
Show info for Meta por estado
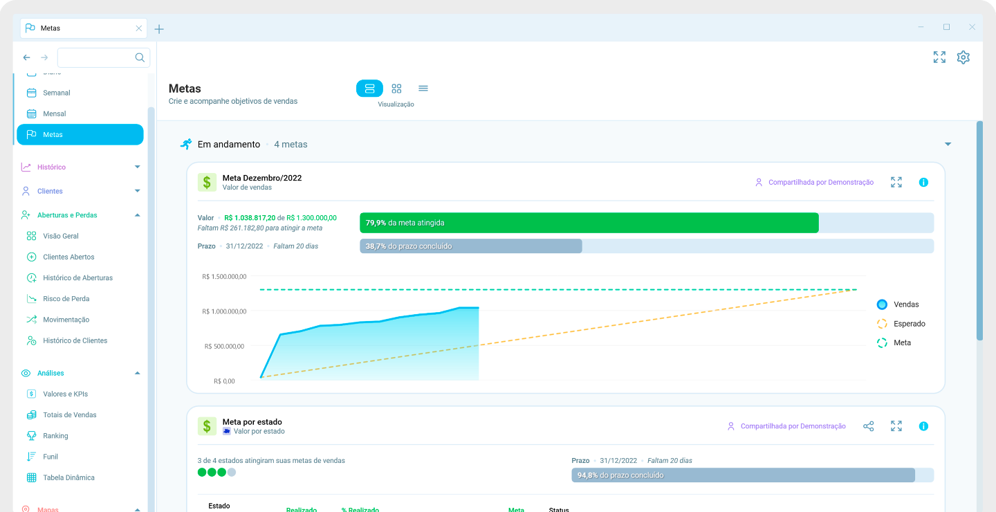(923, 426)
